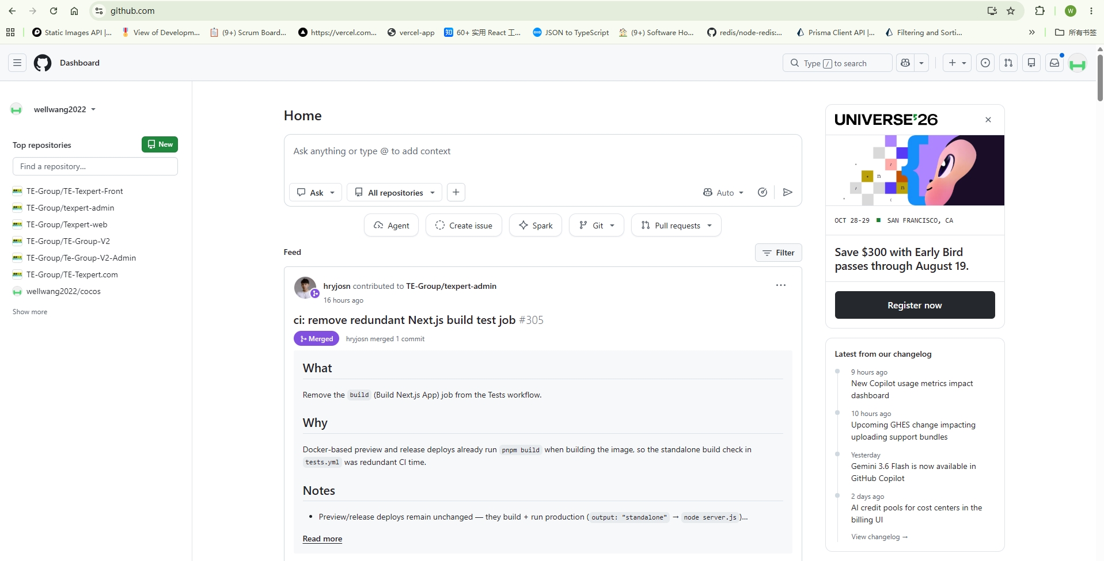Show more bookmarks with the double chevron
Viewport: 1104px width, 561px height.
coord(1032,32)
